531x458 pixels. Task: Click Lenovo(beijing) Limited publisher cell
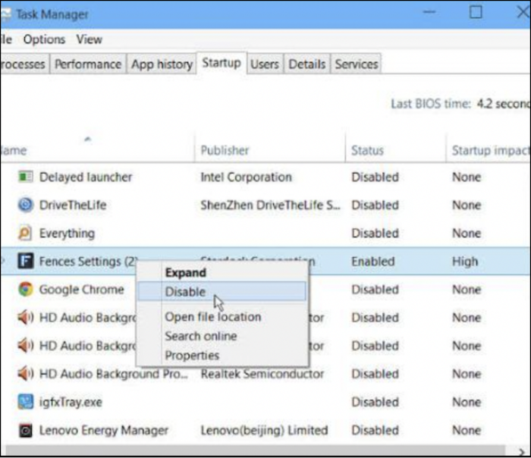[264, 430]
